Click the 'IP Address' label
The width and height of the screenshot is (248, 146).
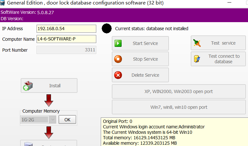(13, 29)
